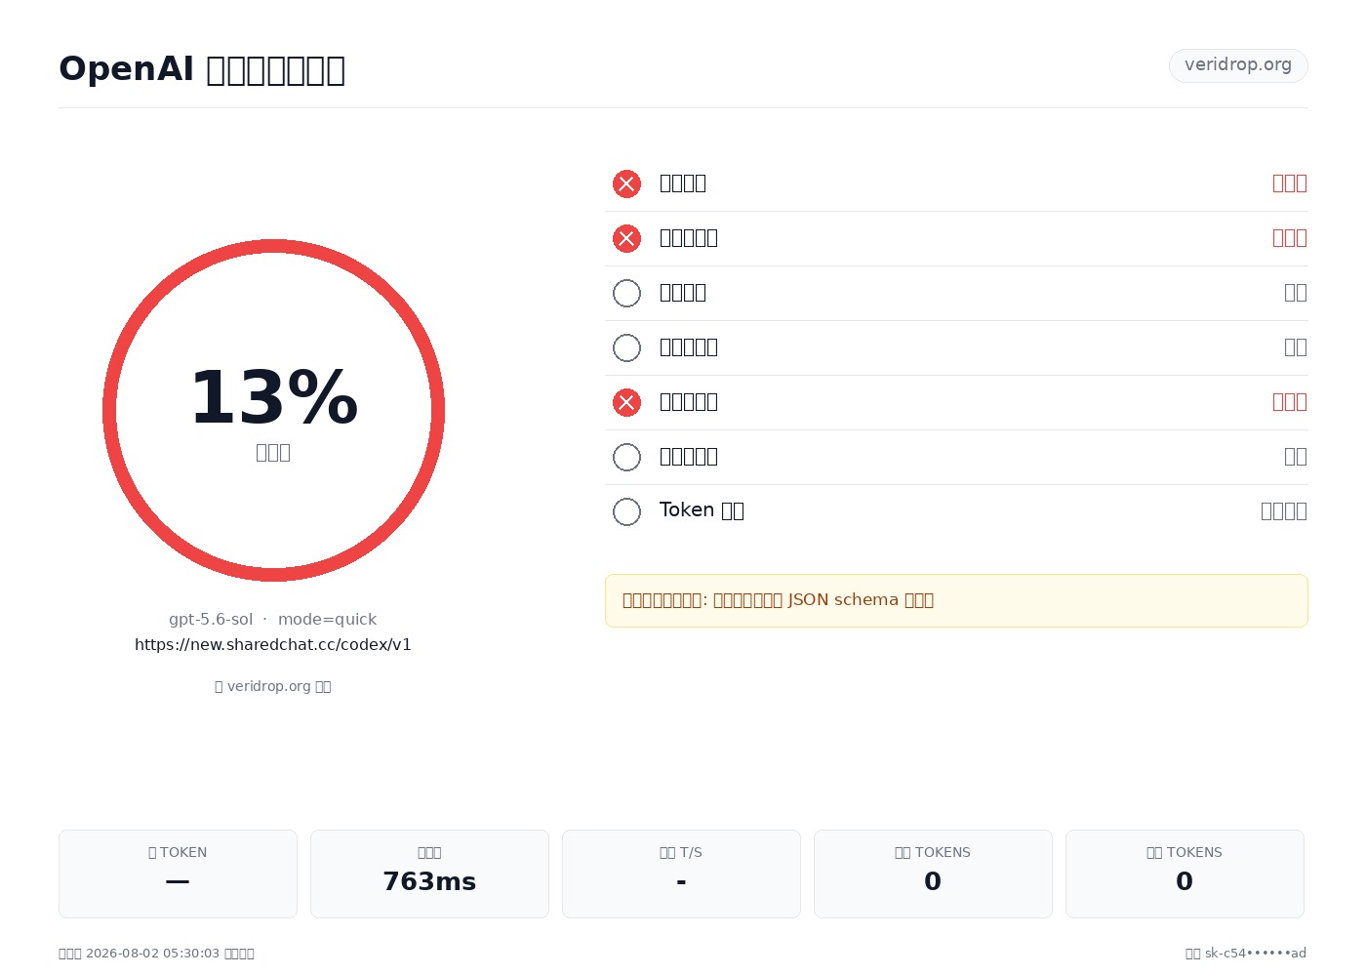Screen dimensions: 1366x976
Task: Click the 13% score inside the ring
Action: coord(273,397)
